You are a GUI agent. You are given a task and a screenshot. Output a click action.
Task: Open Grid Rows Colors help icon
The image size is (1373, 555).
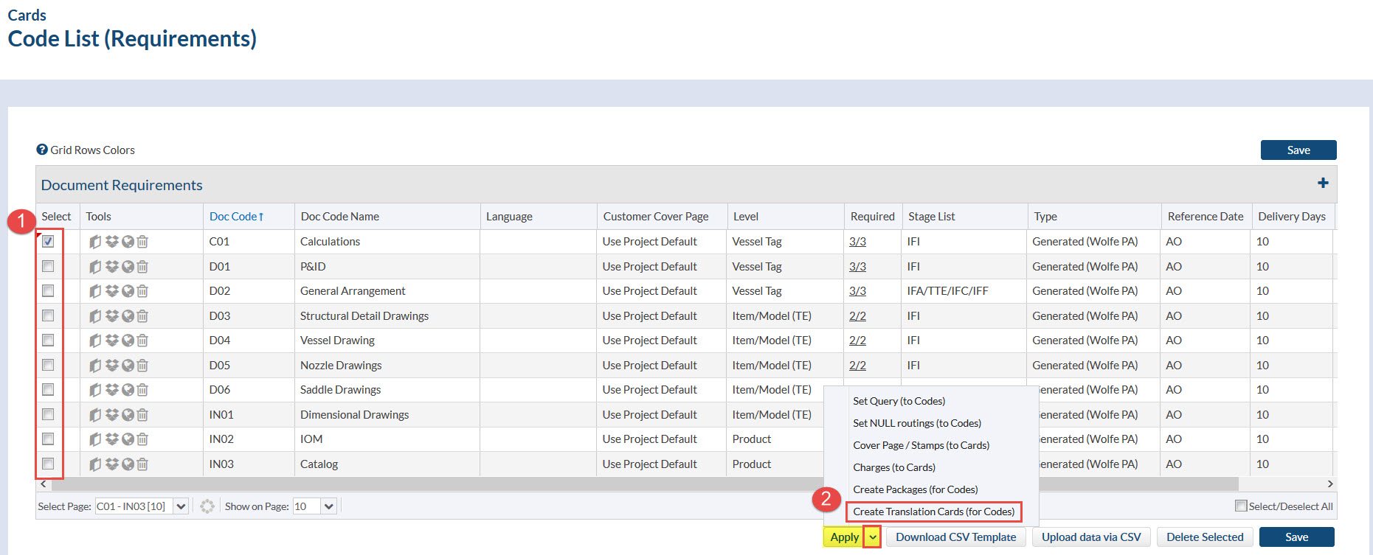point(42,150)
